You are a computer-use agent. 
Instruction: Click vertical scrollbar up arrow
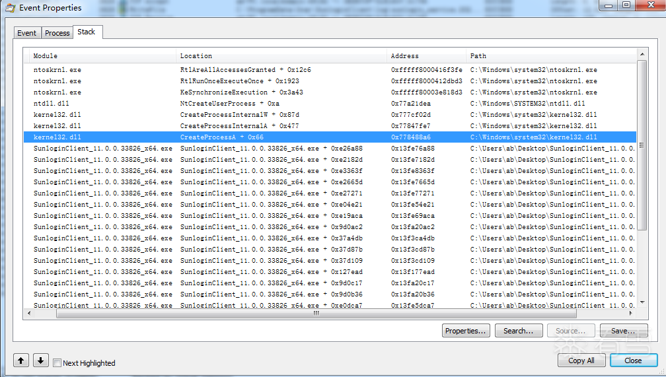pos(642,54)
